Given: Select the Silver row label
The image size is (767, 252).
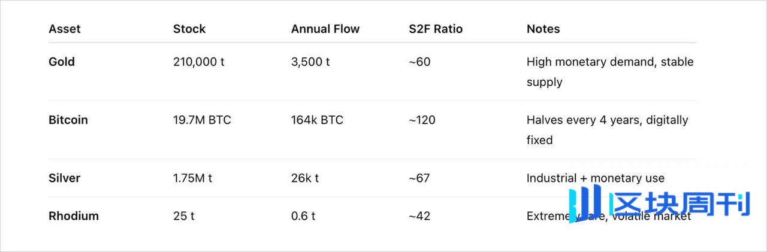Looking at the screenshot, I should click(x=64, y=178).
